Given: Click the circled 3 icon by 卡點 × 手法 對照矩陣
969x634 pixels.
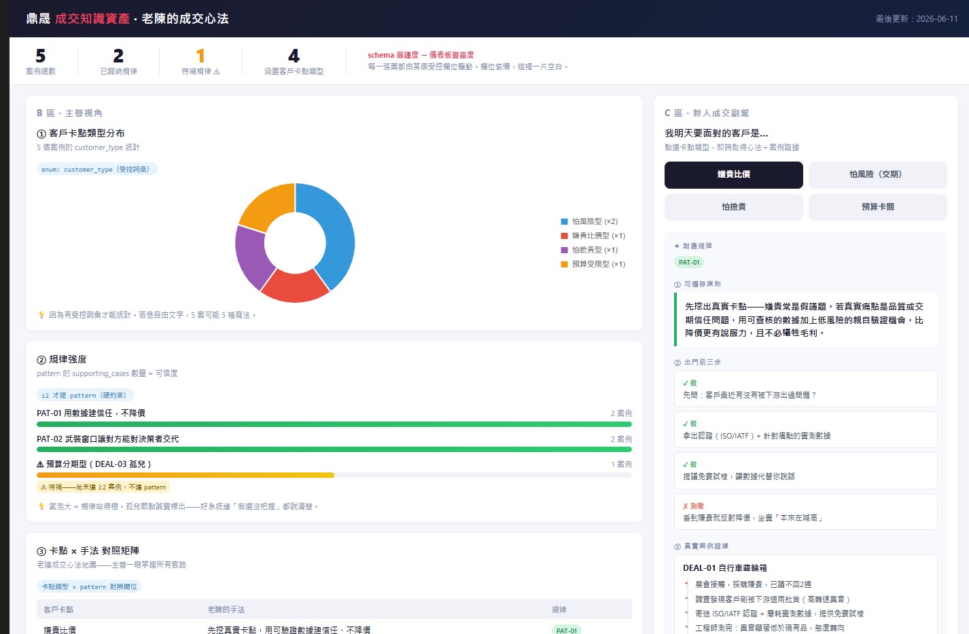Looking at the screenshot, I should coord(41,551).
